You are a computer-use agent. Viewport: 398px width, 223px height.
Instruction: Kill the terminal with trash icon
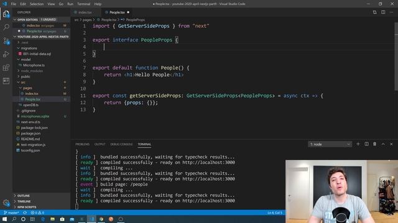(x=374, y=144)
